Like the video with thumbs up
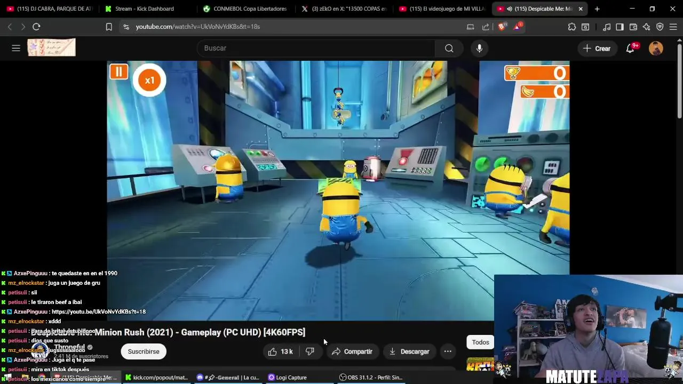The width and height of the screenshot is (683, 384). pyautogui.click(x=281, y=351)
